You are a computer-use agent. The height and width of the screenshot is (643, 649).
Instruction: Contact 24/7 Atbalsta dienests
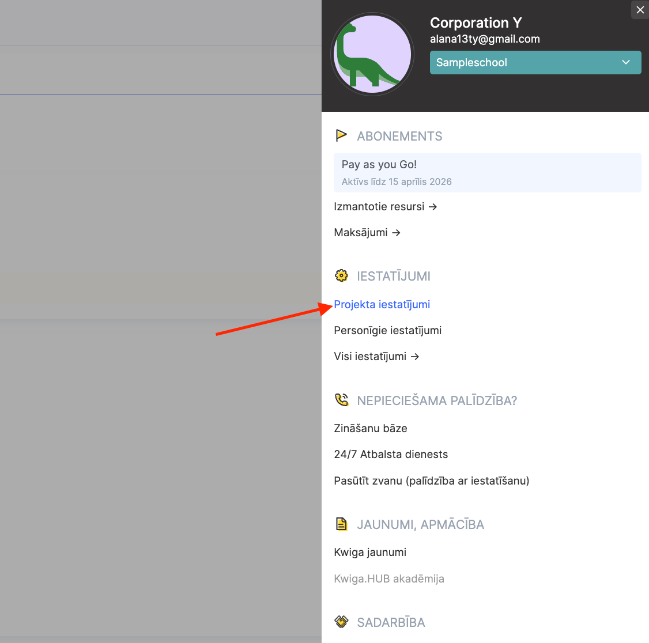(x=391, y=455)
